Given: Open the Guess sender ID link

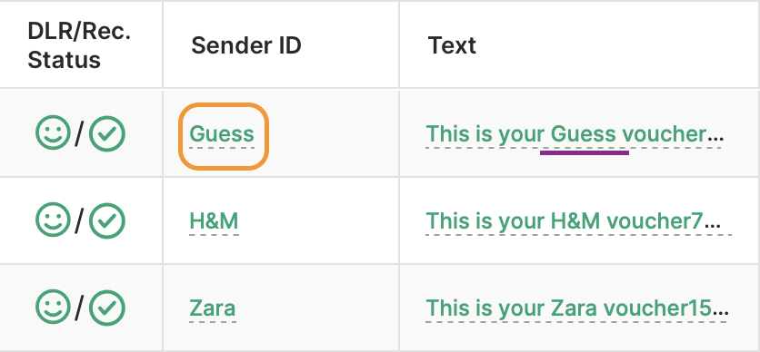Looking at the screenshot, I should (222, 134).
